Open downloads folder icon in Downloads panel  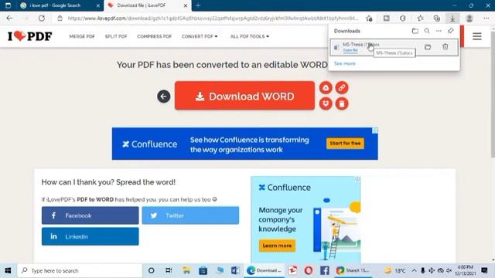point(415,31)
